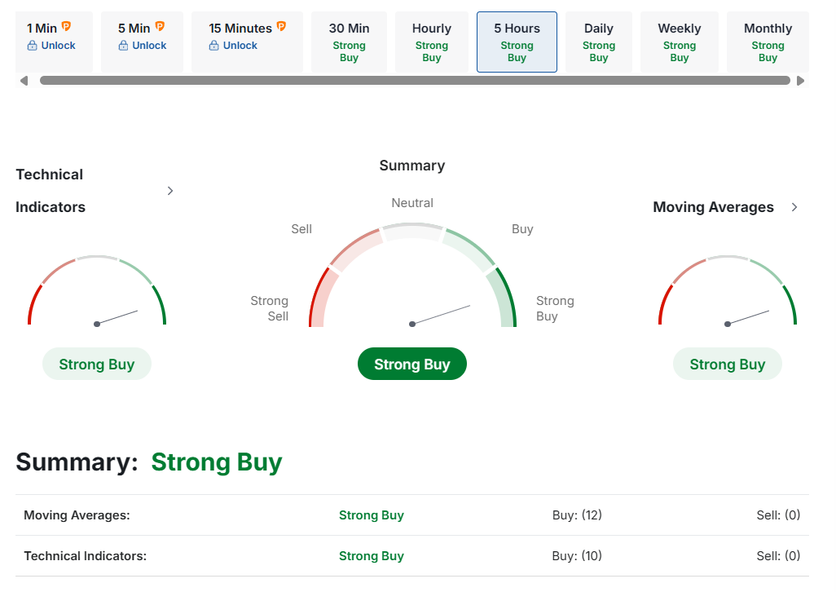The image size is (836, 592).
Task: Expand Technical Indicators via its chevron
Action: tap(170, 191)
